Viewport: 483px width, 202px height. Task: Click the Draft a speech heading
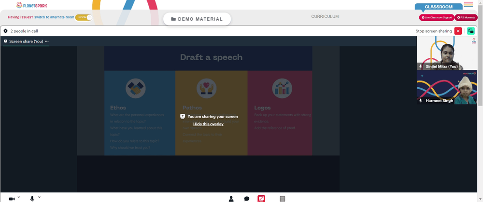[212, 57]
